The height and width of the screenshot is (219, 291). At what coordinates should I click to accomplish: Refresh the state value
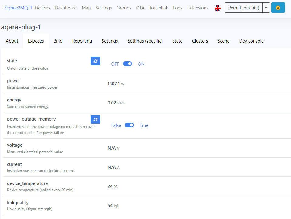[x=95, y=61]
